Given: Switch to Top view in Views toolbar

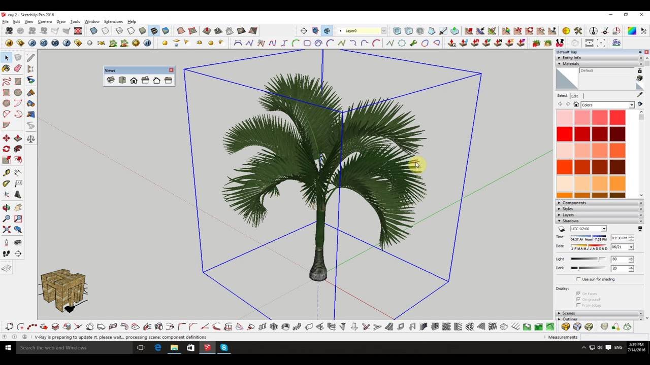Looking at the screenshot, I should (x=122, y=80).
